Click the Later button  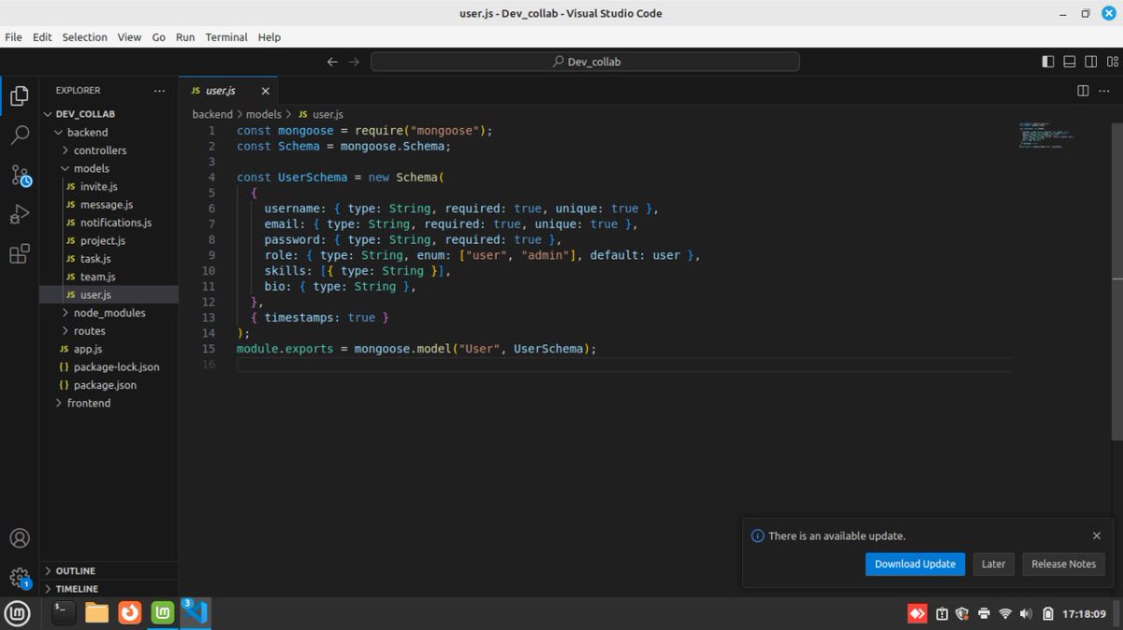[994, 564]
